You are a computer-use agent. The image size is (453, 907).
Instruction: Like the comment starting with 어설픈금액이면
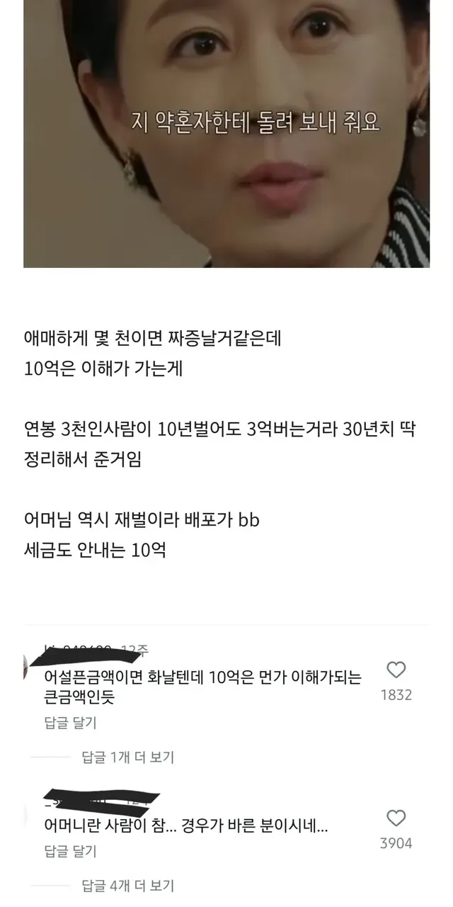(396, 670)
